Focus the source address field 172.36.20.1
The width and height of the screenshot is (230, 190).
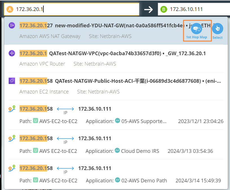click(72, 9)
